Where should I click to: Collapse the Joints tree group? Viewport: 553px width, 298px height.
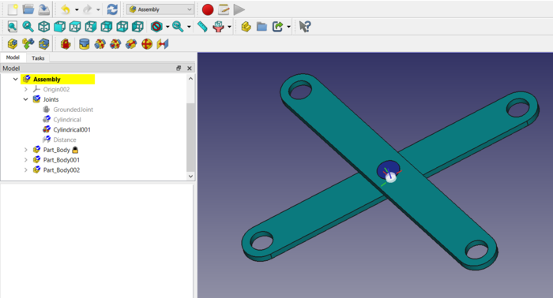[25, 99]
